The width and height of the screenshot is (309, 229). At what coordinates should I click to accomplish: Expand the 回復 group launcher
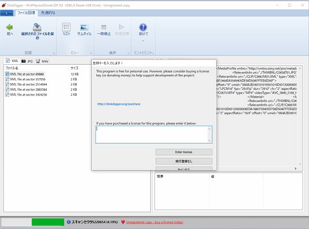click(54, 53)
